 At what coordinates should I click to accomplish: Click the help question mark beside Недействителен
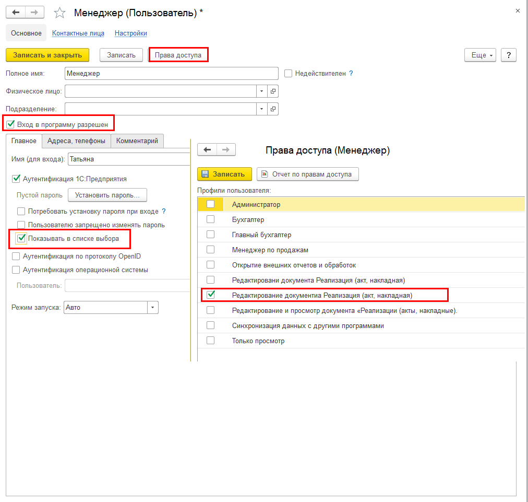pyautogui.click(x=351, y=73)
